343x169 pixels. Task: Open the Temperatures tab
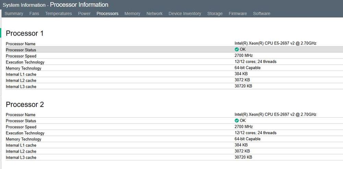59,14
